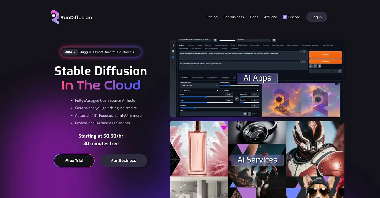
Task: Click the negative prompt text box
Action: [x=243, y=65]
